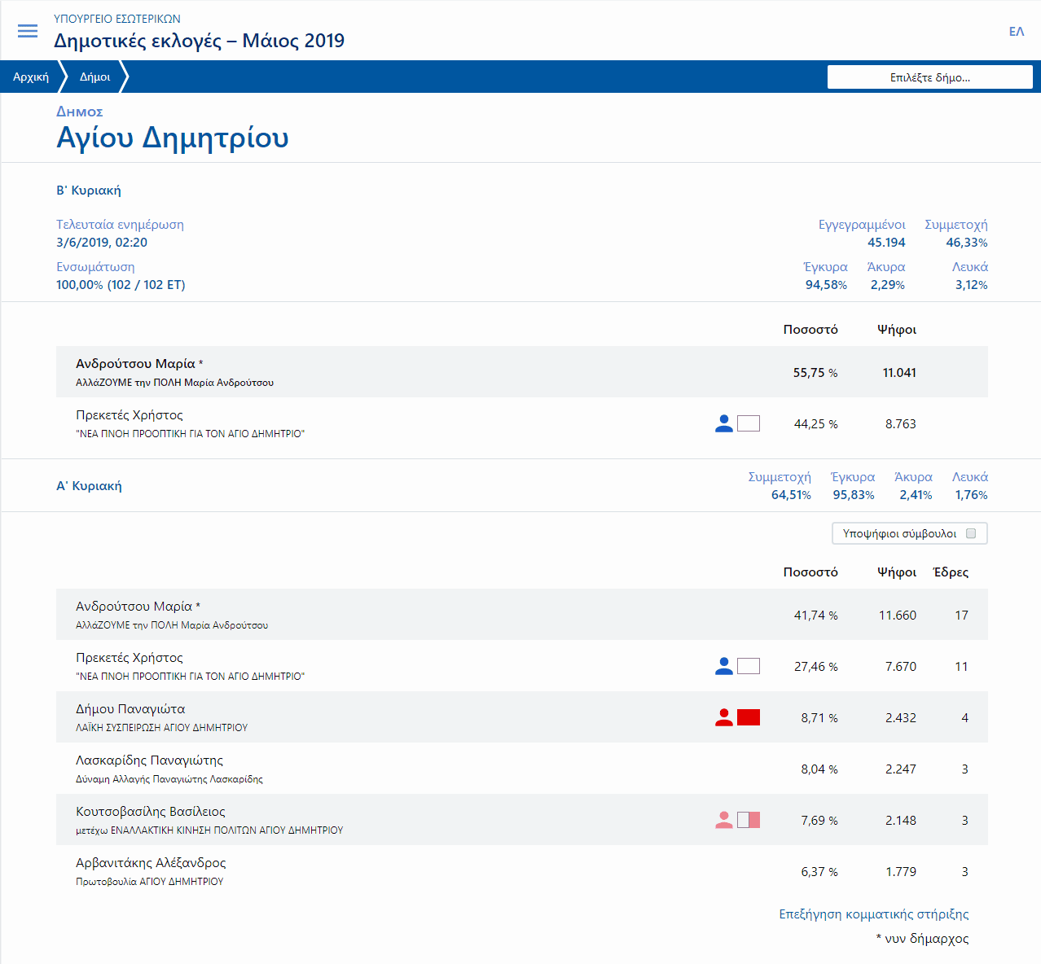Click half-pink party box for Κουτσοβασίλης
The width and height of the screenshot is (1041, 964).
click(748, 820)
